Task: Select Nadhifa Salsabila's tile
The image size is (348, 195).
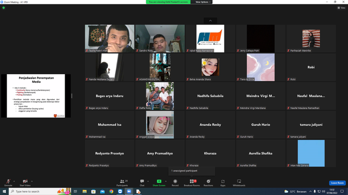Action: [210, 96]
